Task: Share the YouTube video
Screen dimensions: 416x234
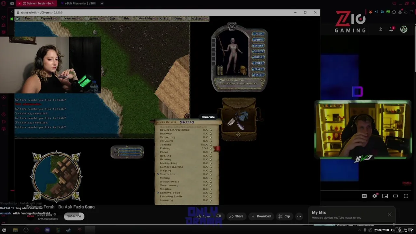Action: 236,216
